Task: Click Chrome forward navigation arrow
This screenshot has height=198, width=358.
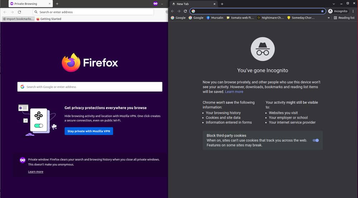Action: coord(179,11)
